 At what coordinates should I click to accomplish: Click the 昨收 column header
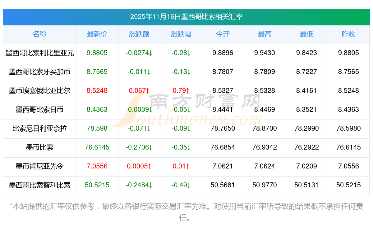coord(348,34)
